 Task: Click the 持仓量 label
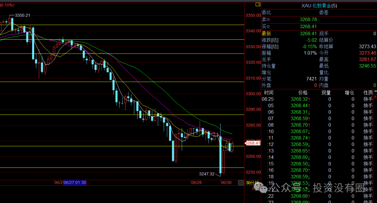click(x=269, y=66)
